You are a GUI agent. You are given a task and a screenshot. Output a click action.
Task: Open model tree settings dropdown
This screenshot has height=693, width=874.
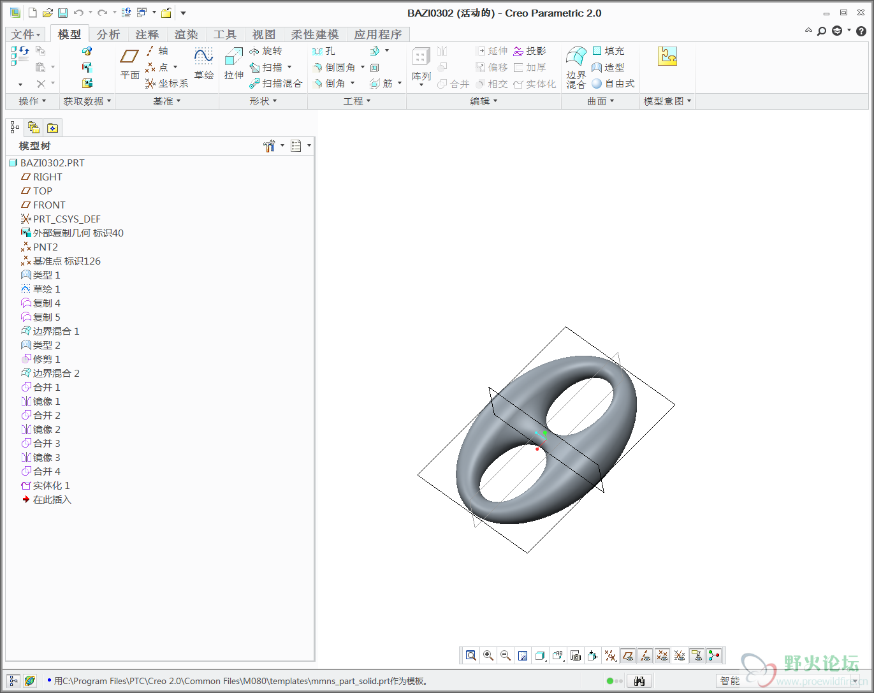click(273, 146)
